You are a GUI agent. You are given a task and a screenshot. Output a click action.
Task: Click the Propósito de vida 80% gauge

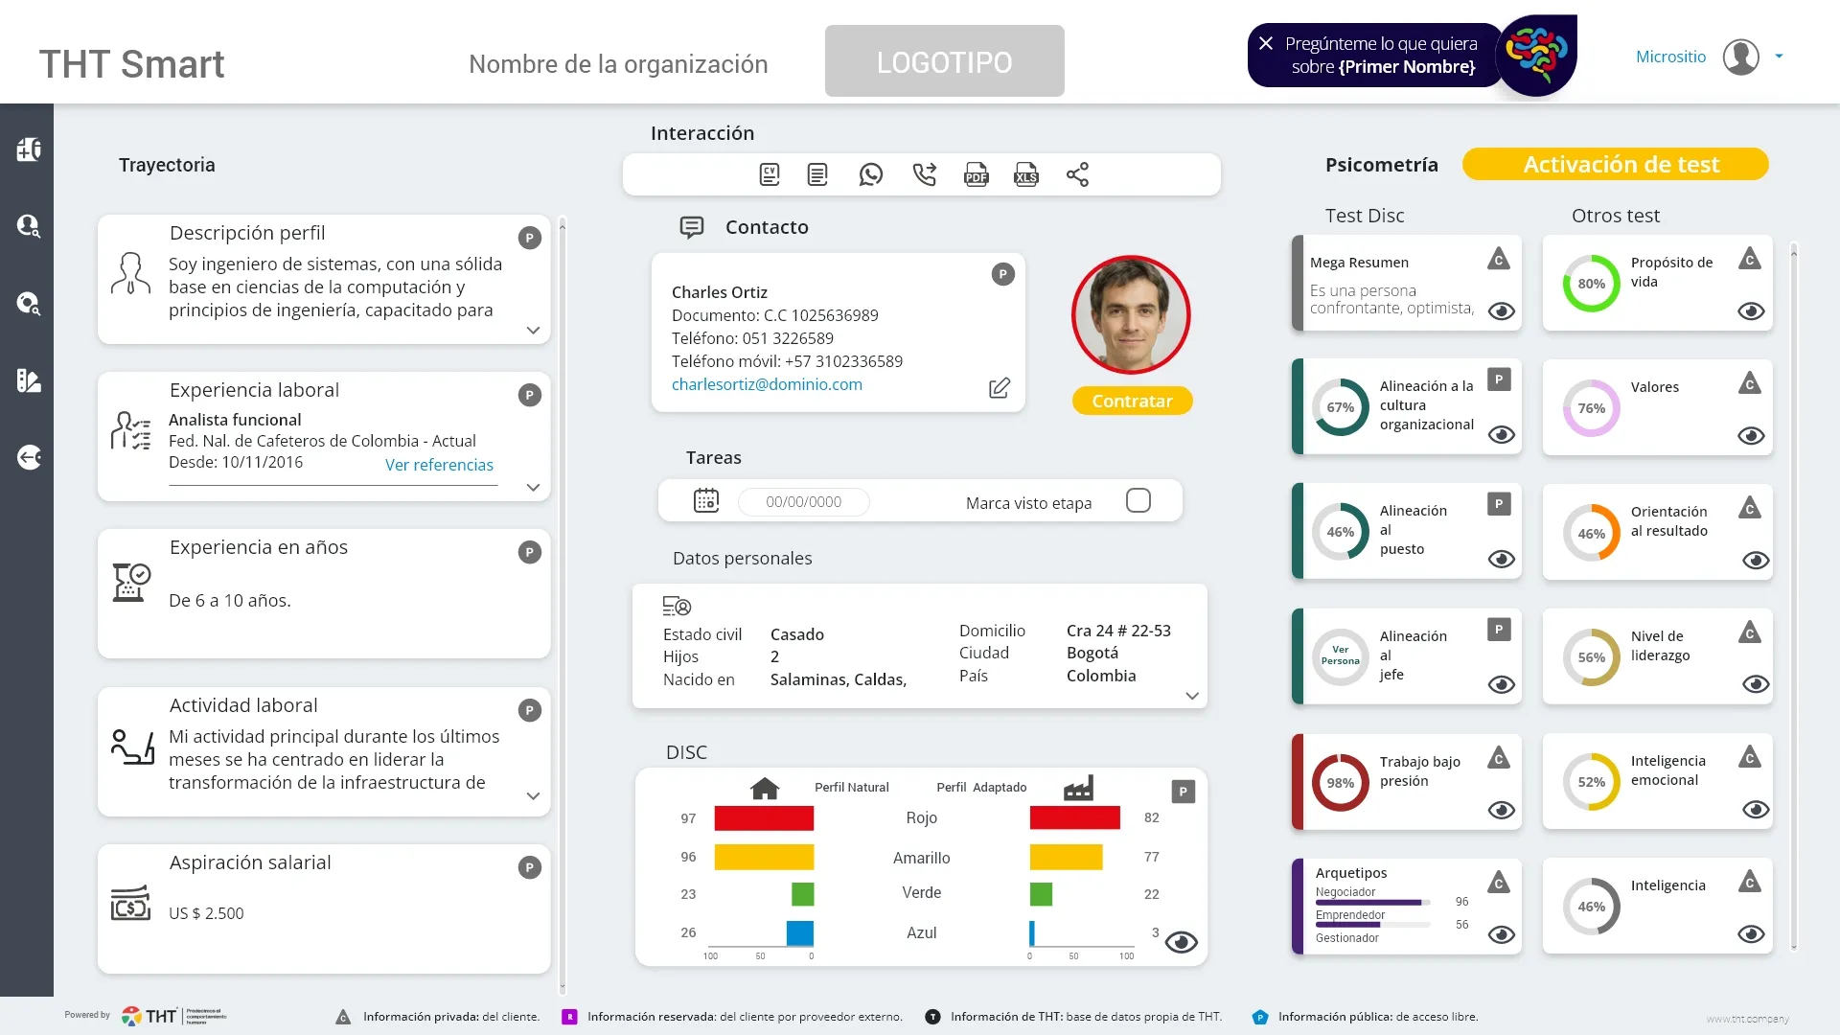1591,284
